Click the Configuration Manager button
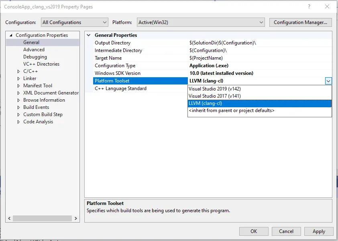338x241 pixels. [x=300, y=22]
